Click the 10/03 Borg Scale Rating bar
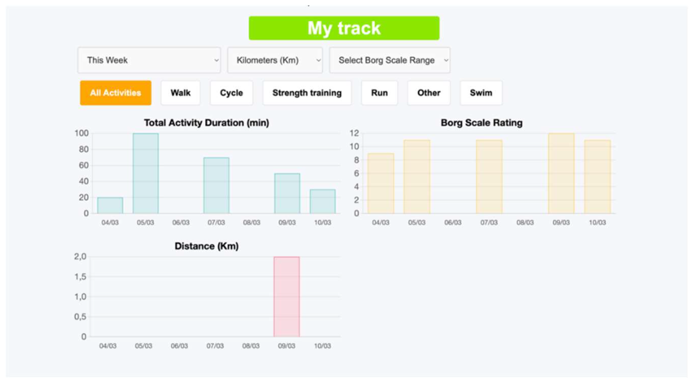 [x=597, y=177]
